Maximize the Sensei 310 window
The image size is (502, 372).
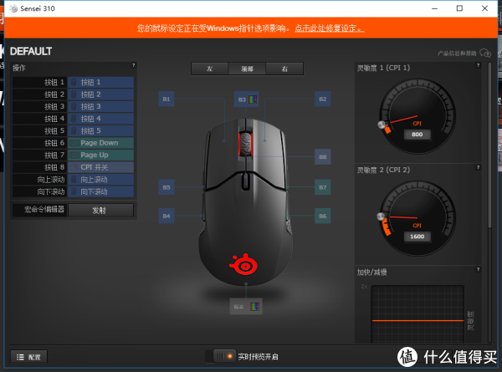coord(459,8)
